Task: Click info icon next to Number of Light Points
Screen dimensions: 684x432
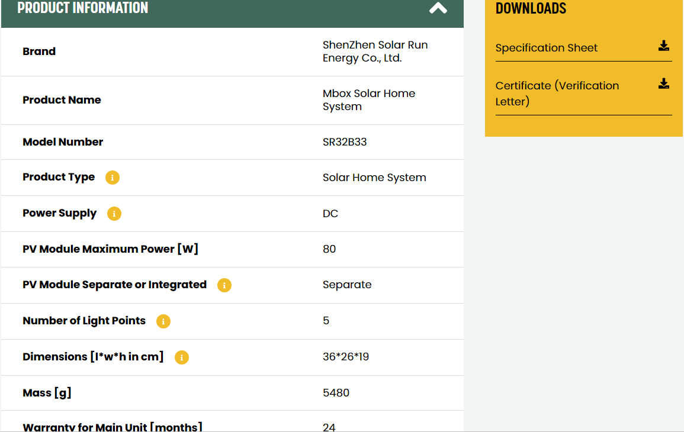Action: tap(163, 321)
